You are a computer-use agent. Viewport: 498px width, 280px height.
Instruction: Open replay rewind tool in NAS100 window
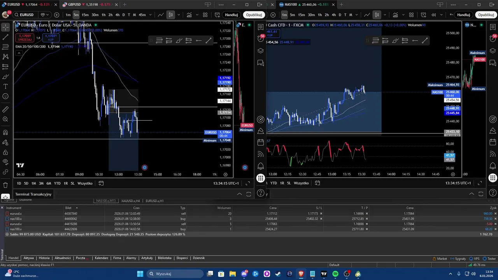pos(434,15)
